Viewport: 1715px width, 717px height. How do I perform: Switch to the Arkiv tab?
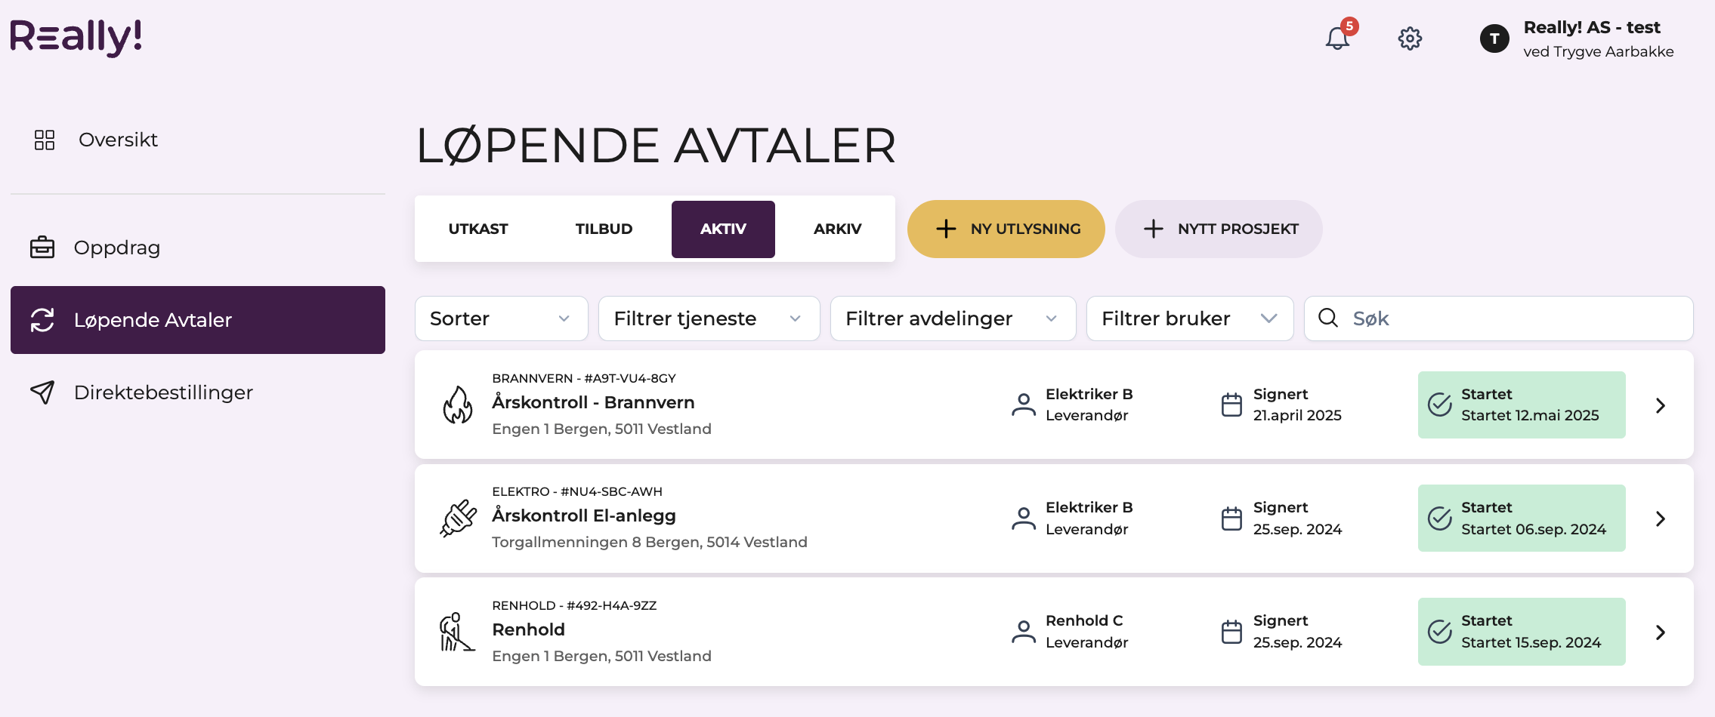click(837, 229)
